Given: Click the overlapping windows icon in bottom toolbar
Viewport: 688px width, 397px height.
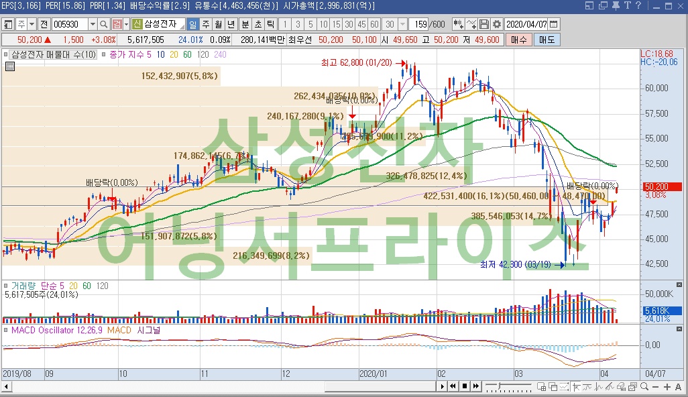Looking at the screenshot, I should (553, 386).
